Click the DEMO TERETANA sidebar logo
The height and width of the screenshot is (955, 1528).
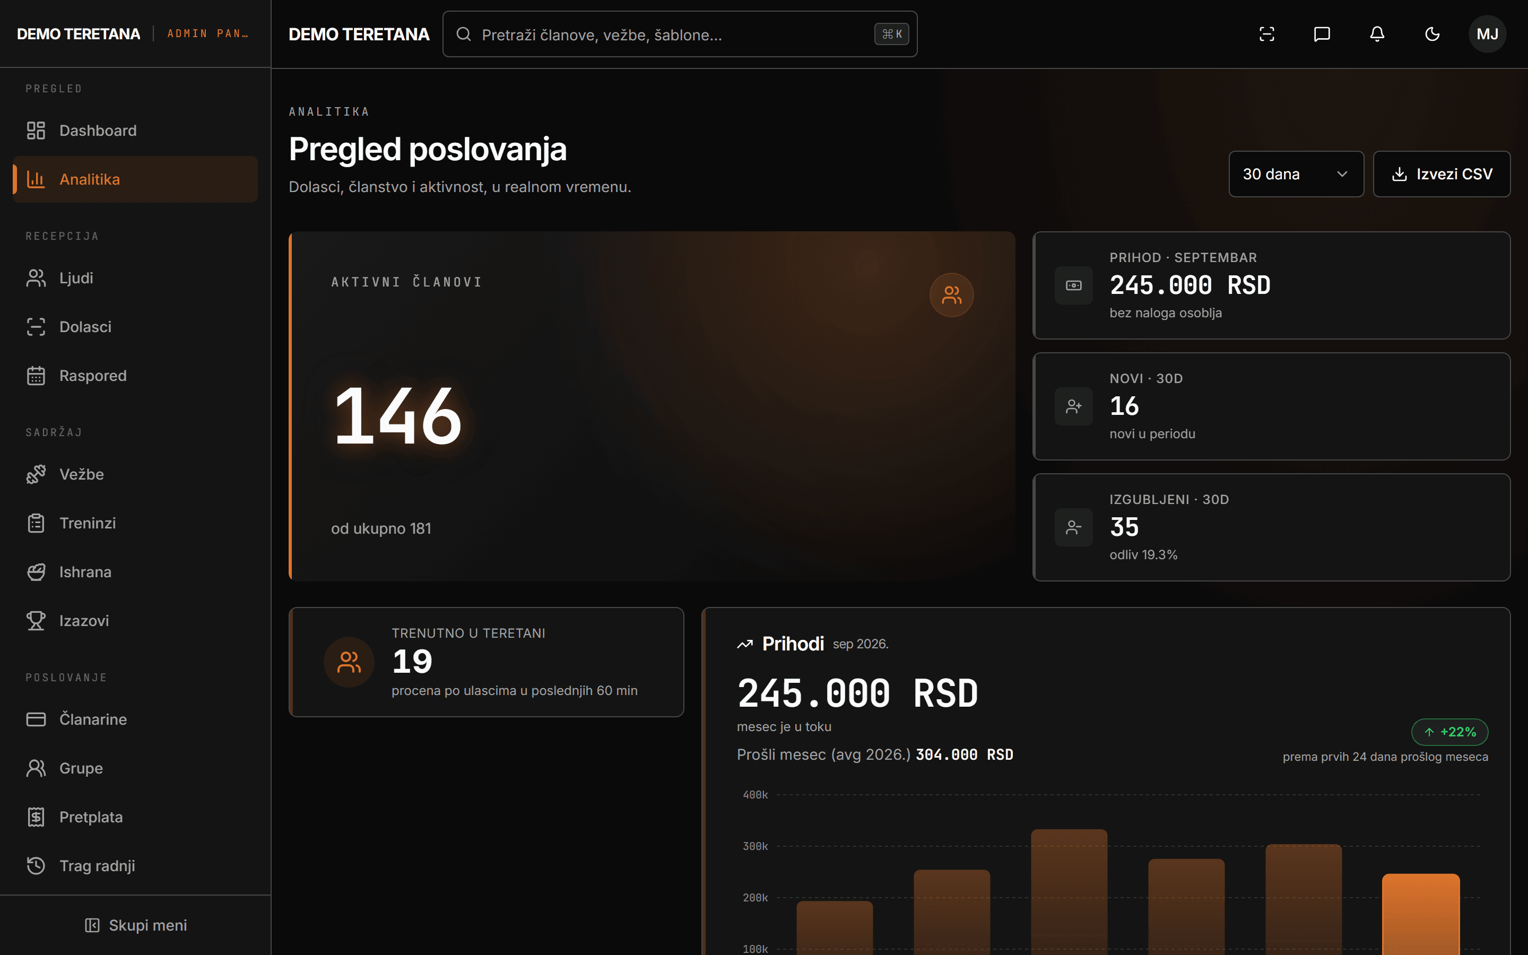tap(79, 34)
